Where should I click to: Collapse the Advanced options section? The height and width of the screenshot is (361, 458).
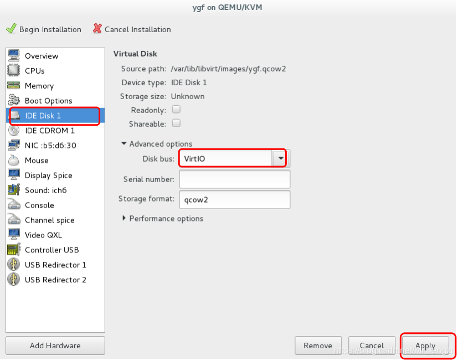[124, 144]
